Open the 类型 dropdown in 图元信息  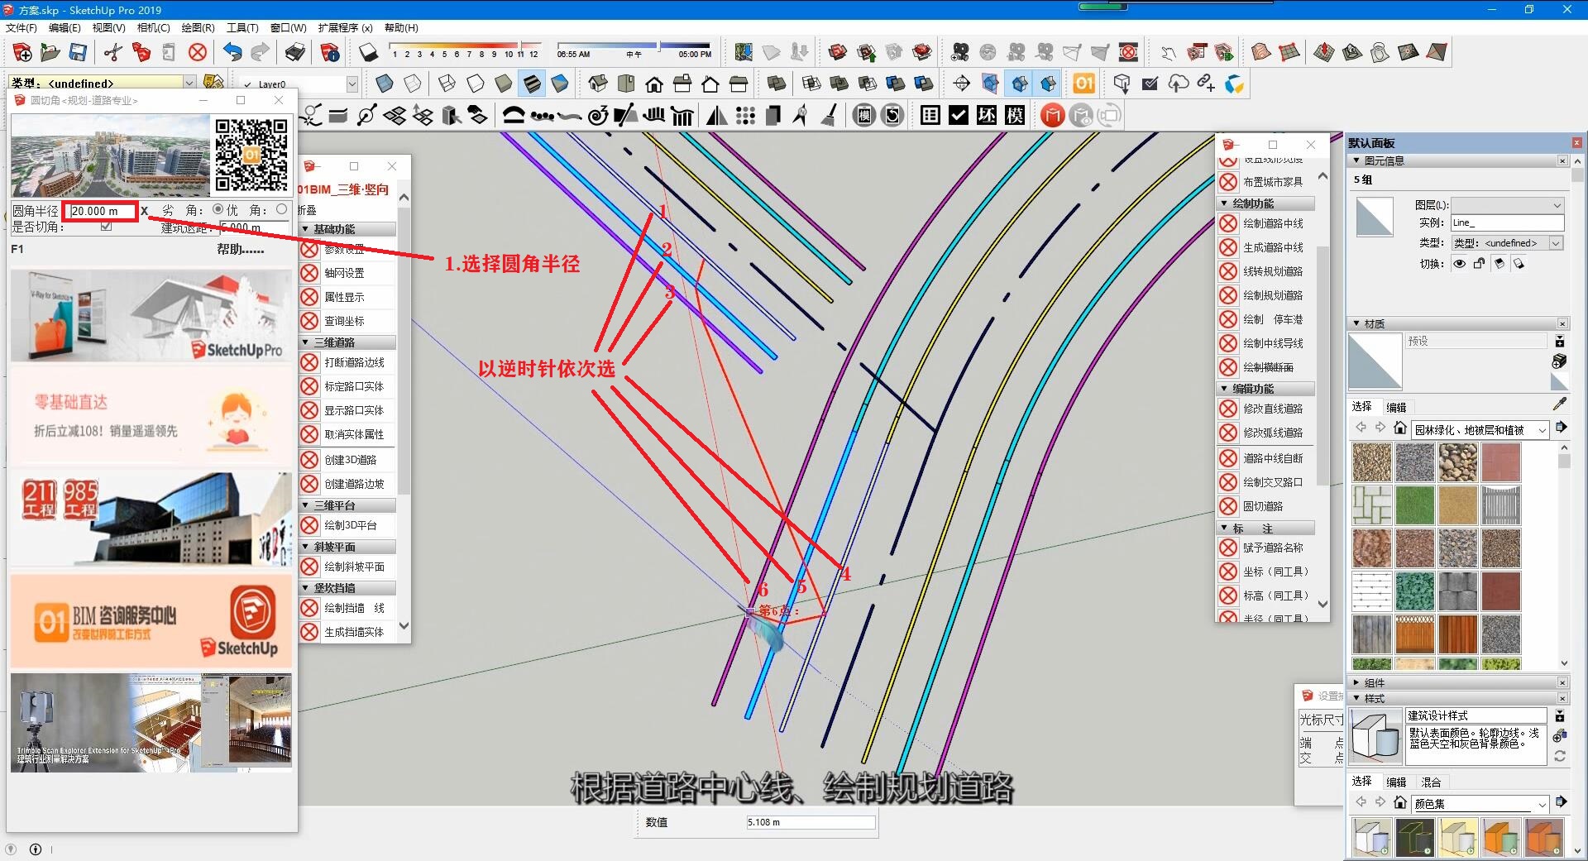click(1507, 243)
